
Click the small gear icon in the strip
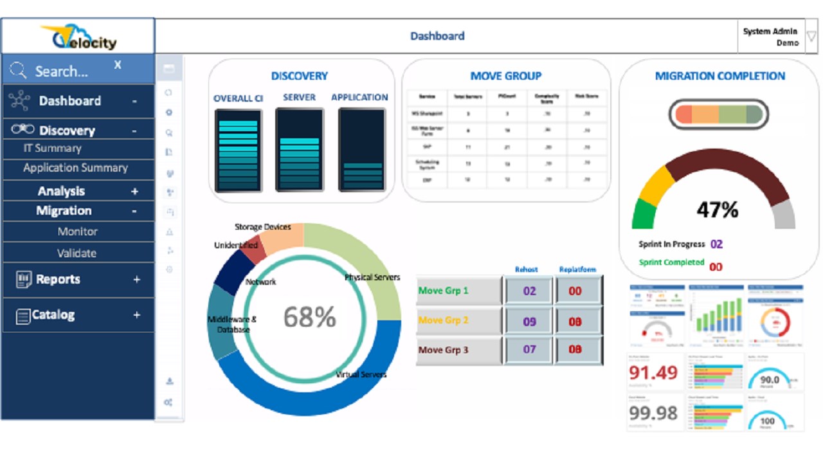point(169,112)
